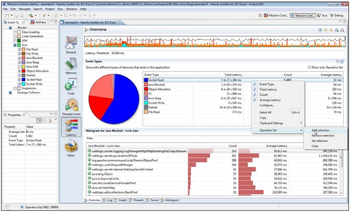The image size is (350, 212).
Task: Click the blue Socket Read color swatch in table
Action: pos(146,80)
